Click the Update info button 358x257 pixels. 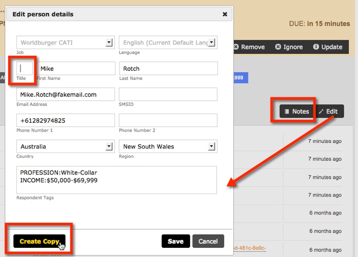(x=327, y=47)
